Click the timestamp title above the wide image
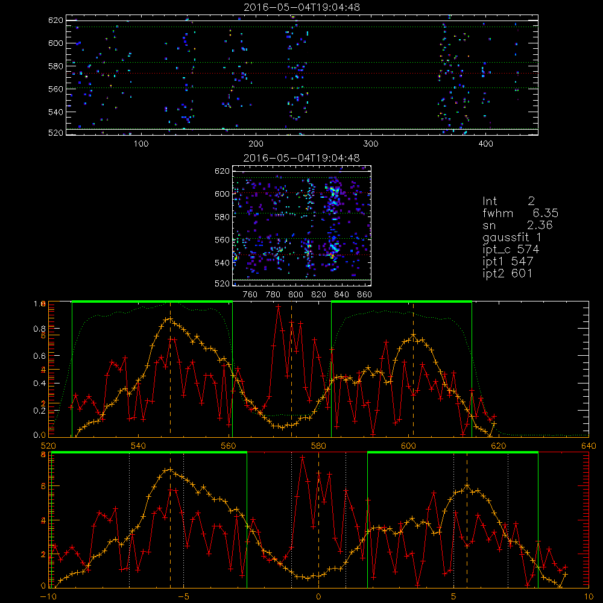This screenshot has width=603, height=603. click(x=302, y=7)
